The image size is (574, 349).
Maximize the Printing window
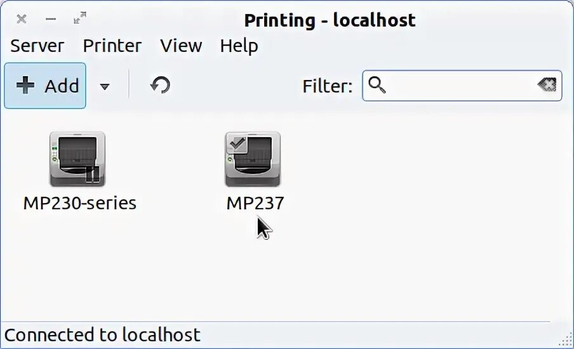80,18
